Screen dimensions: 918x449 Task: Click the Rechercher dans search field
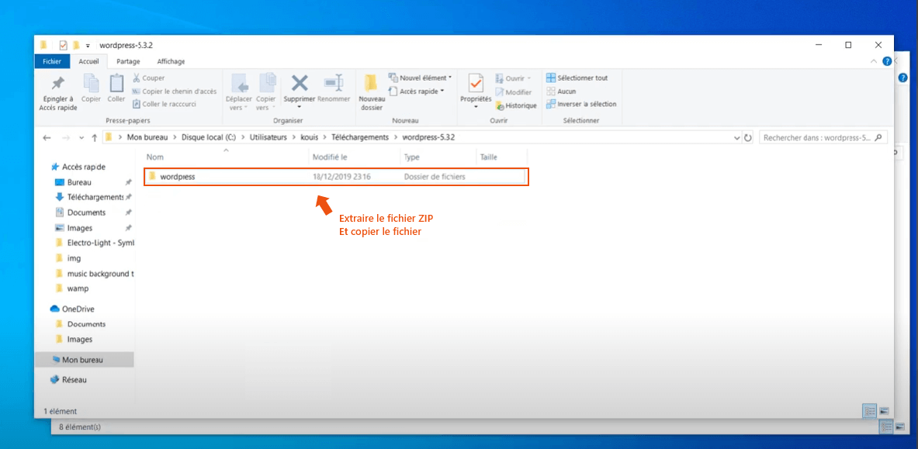pyautogui.click(x=823, y=138)
